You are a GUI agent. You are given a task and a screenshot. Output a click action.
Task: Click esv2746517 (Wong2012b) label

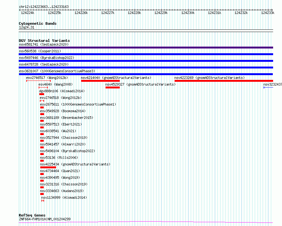[47, 78]
